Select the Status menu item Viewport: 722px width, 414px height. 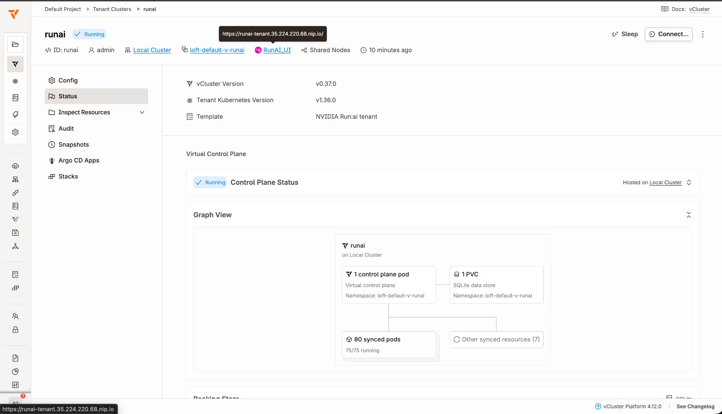(x=96, y=96)
